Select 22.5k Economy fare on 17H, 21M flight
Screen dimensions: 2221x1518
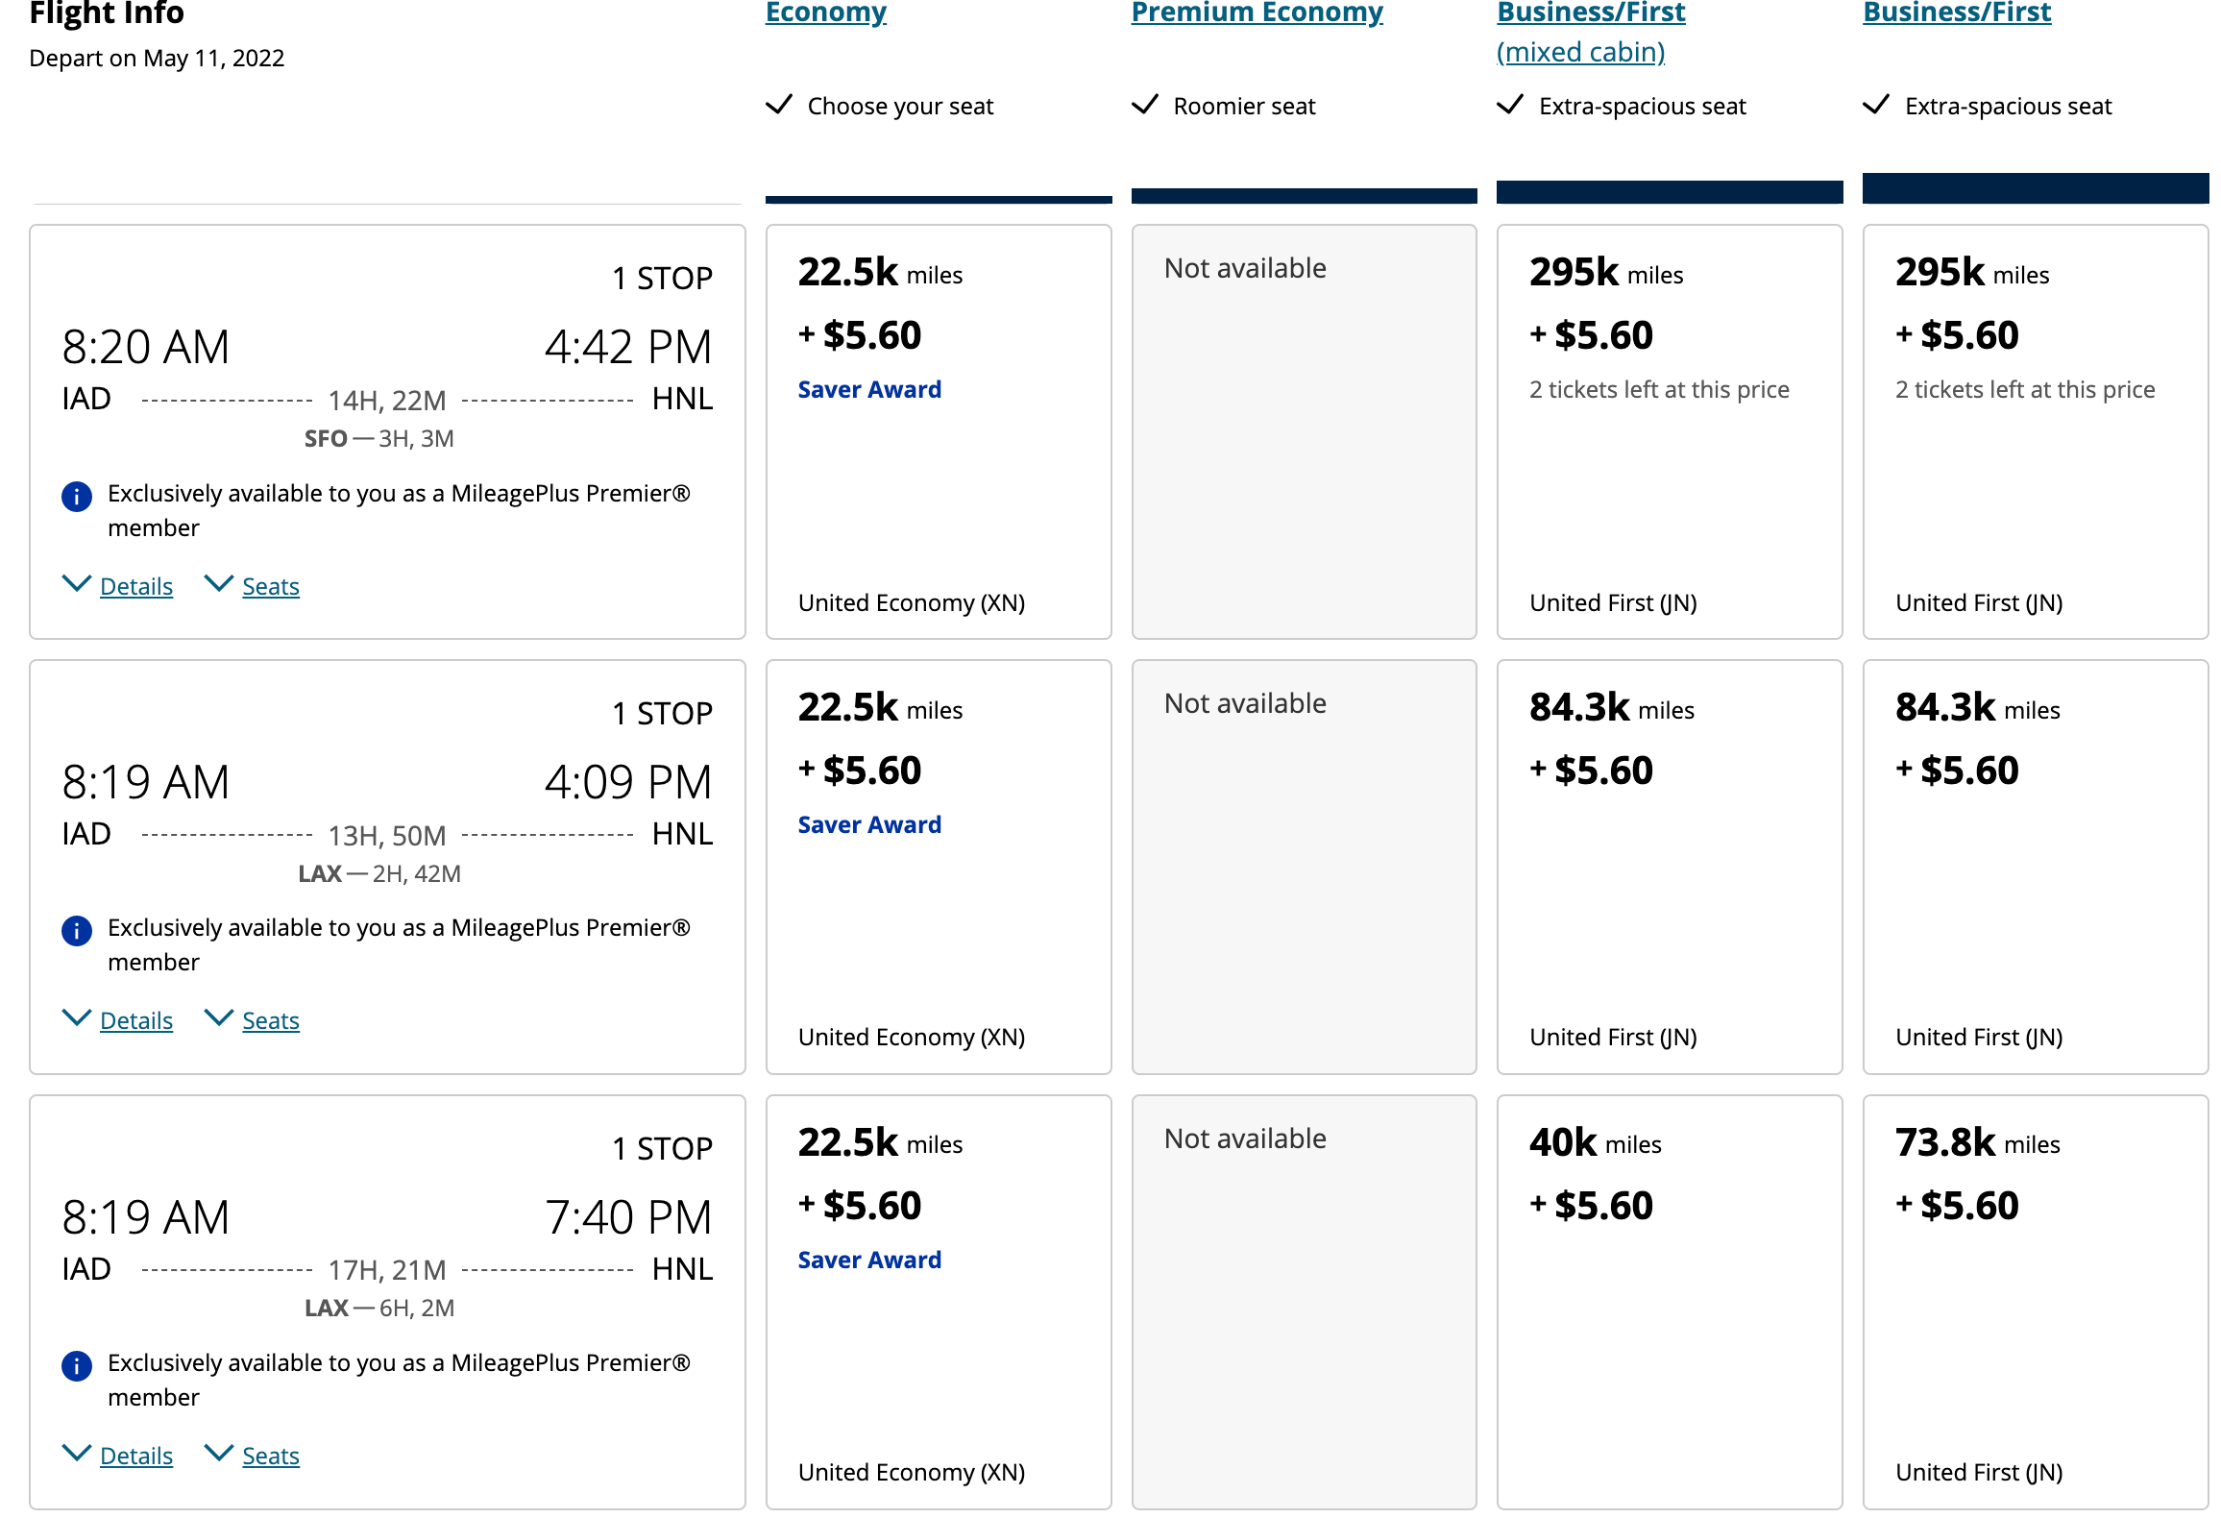[x=938, y=1301]
